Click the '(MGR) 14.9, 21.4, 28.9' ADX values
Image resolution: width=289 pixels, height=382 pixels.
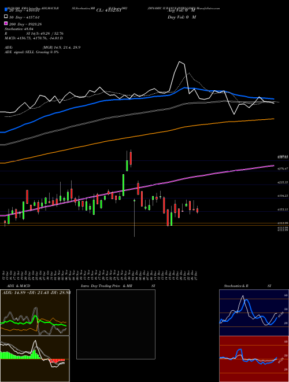(61, 47)
